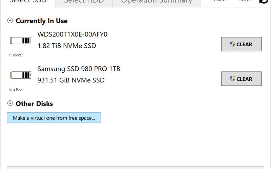This screenshot has height=169, width=271.
Task: Click the In a Pool label under the Samsung drive
Action: point(16,90)
